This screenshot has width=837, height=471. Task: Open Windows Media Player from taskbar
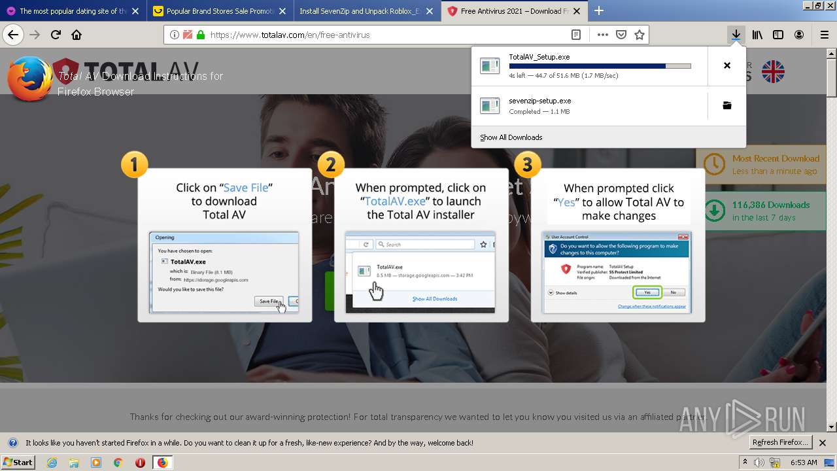tap(96, 462)
